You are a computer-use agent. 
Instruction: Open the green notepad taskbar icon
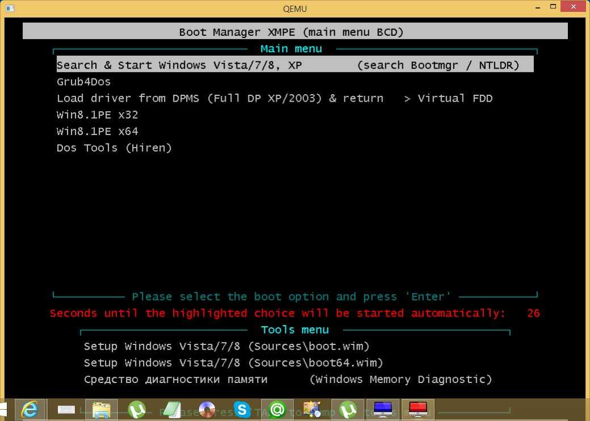click(172, 410)
